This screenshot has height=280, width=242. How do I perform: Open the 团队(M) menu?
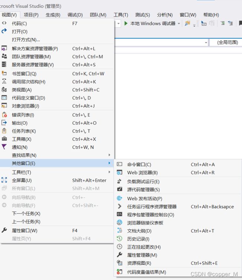(98, 15)
